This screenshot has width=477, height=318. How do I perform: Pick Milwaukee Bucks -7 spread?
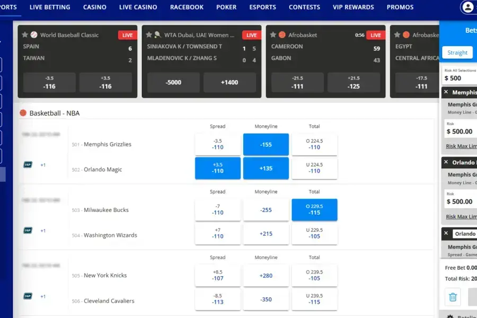(217, 210)
